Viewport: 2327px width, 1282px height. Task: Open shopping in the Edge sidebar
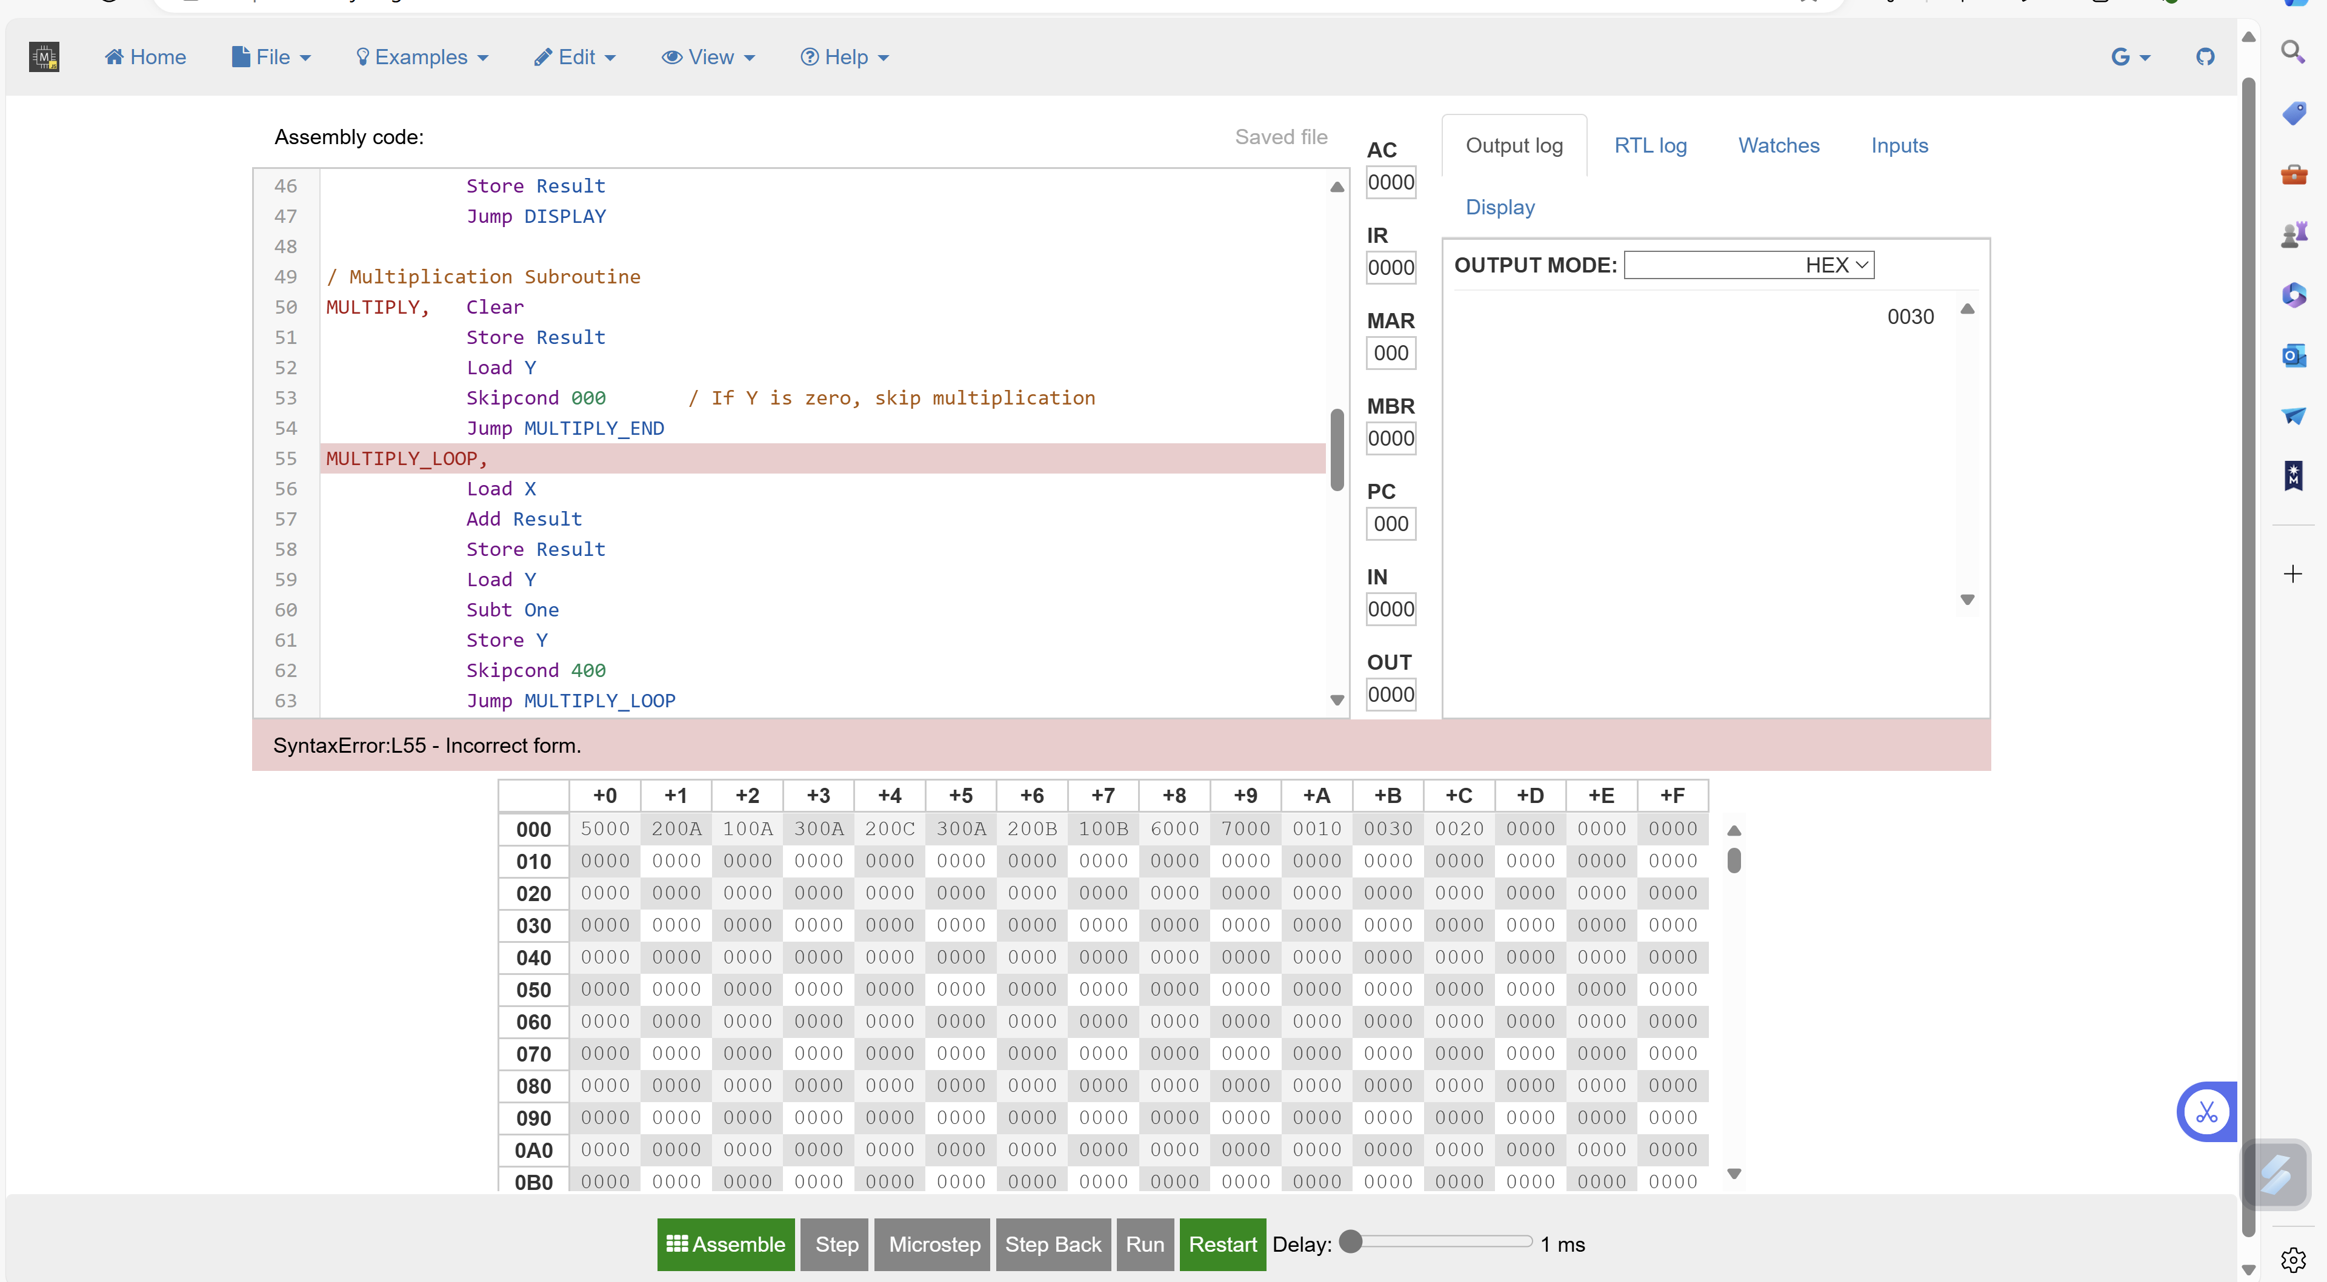[x=2294, y=112]
